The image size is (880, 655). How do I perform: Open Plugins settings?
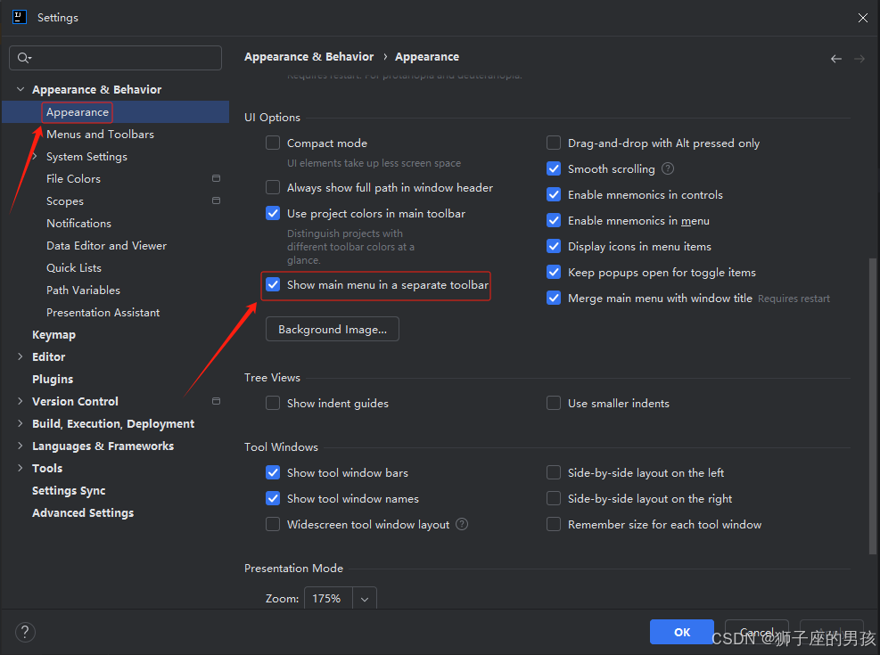click(x=53, y=379)
